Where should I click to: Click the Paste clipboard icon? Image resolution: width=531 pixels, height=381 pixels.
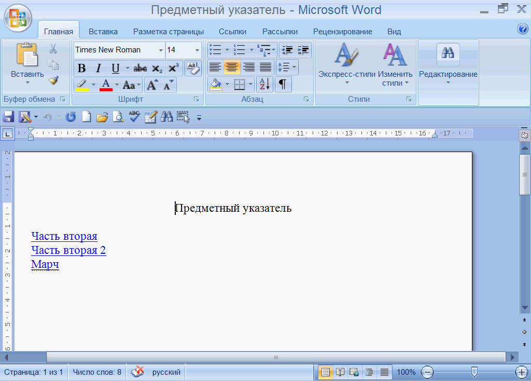pos(27,54)
